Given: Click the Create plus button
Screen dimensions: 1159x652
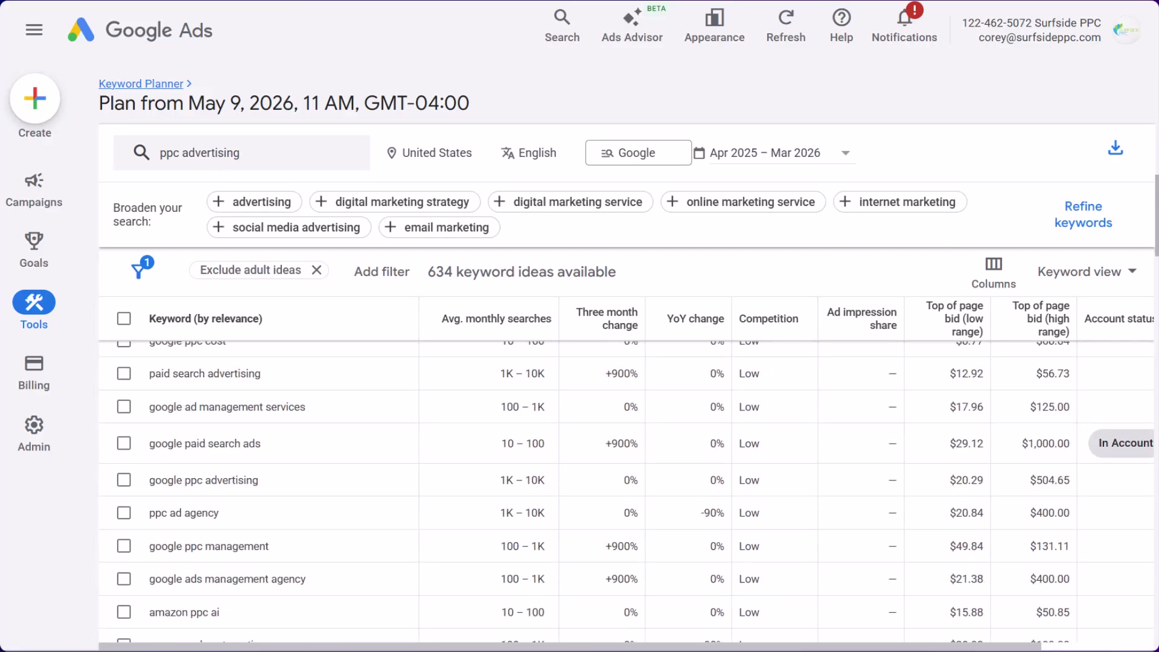Looking at the screenshot, I should pyautogui.click(x=35, y=98).
